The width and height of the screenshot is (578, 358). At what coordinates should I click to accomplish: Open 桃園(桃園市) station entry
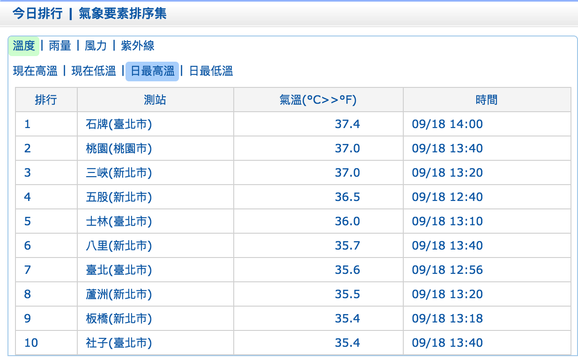[x=119, y=149]
